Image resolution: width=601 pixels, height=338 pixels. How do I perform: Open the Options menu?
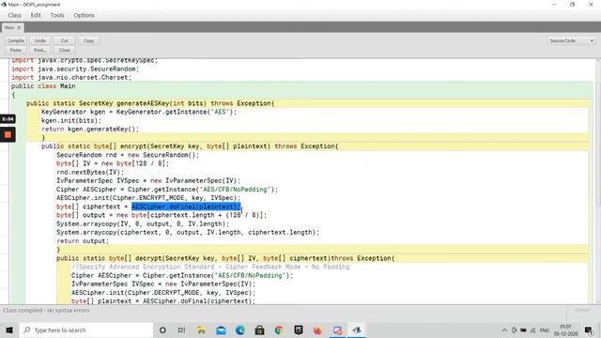tap(84, 15)
